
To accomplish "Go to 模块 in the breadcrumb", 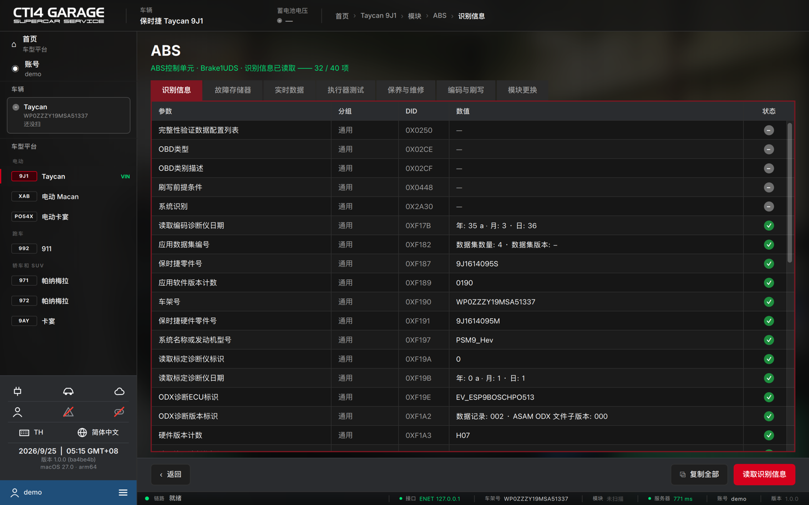I will [x=415, y=16].
